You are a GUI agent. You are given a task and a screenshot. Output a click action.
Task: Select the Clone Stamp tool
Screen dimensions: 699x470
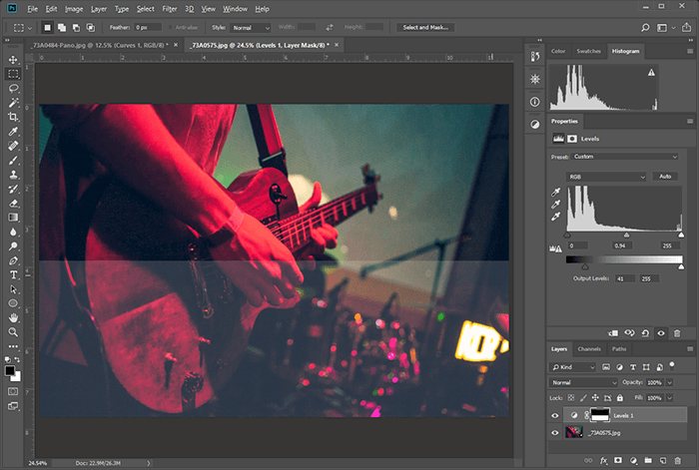(13, 175)
